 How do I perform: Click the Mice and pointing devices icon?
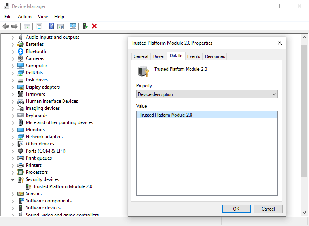coord(21,122)
